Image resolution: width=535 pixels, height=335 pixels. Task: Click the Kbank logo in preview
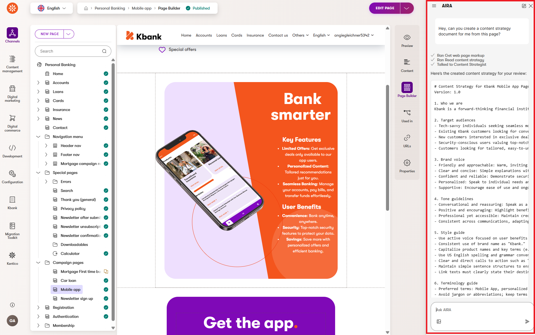point(144,35)
